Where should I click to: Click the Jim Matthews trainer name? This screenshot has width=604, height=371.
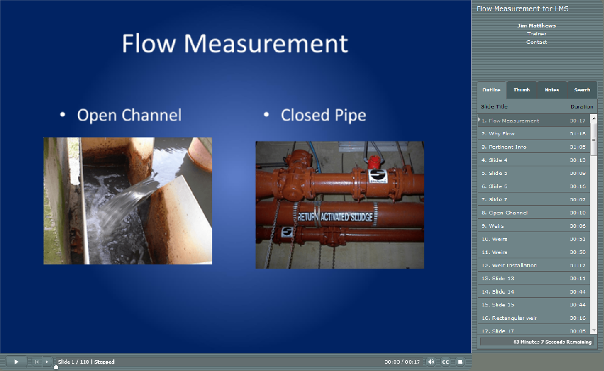pos(536,26)
